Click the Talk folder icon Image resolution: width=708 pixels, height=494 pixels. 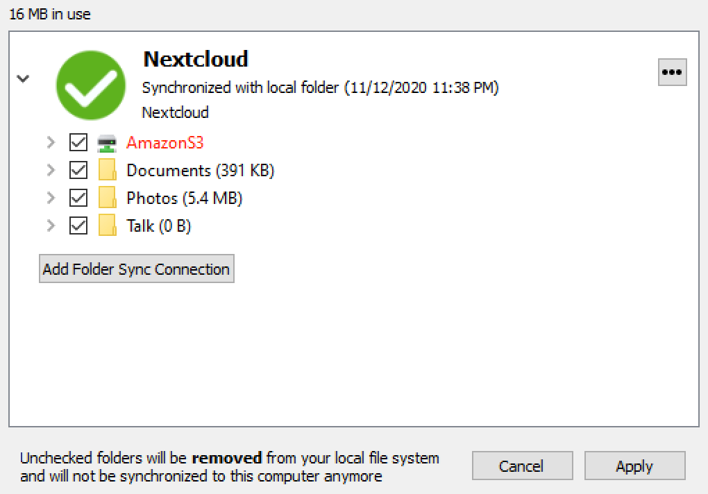108,225
